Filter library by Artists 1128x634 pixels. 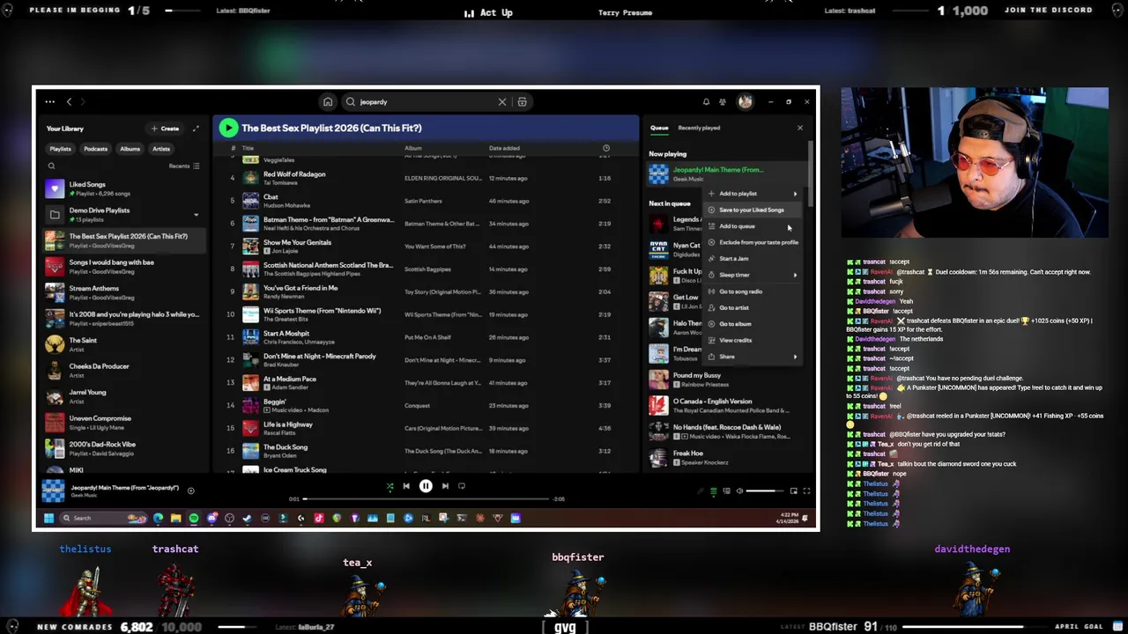161,149
